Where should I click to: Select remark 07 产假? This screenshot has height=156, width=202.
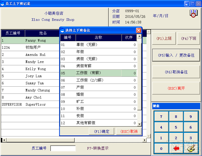point(98,87)
